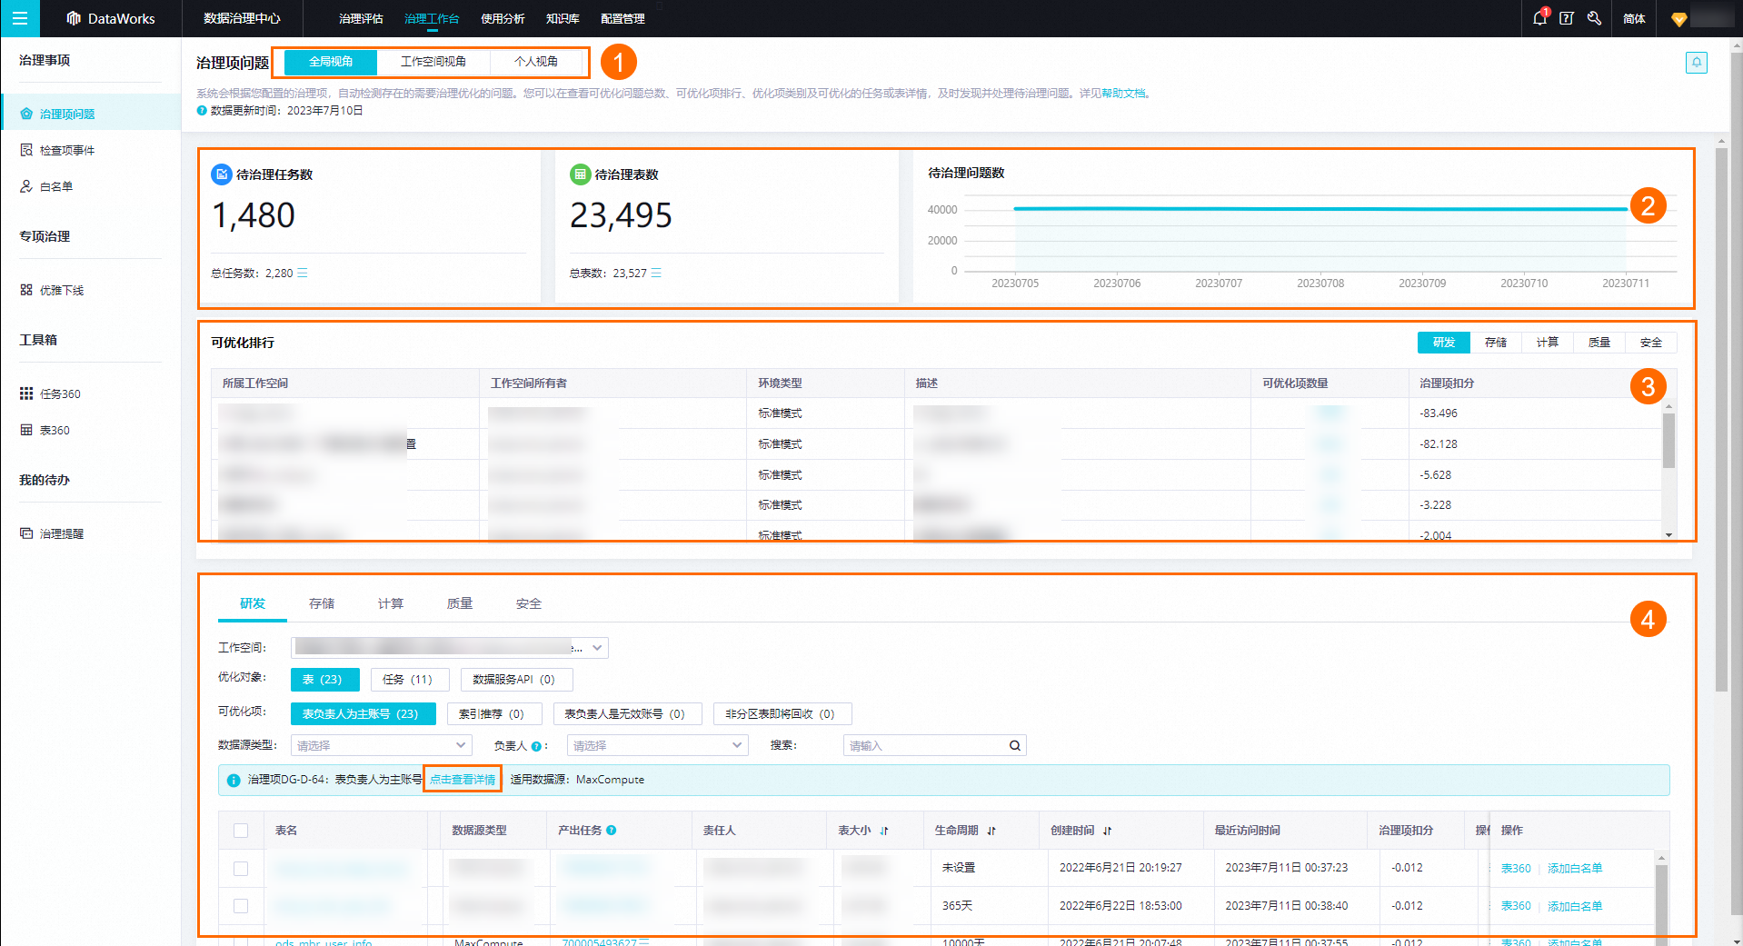
Task: Click the help icon next to 产出任务 header
Action: pyautogui.click(x=612, y=830)
